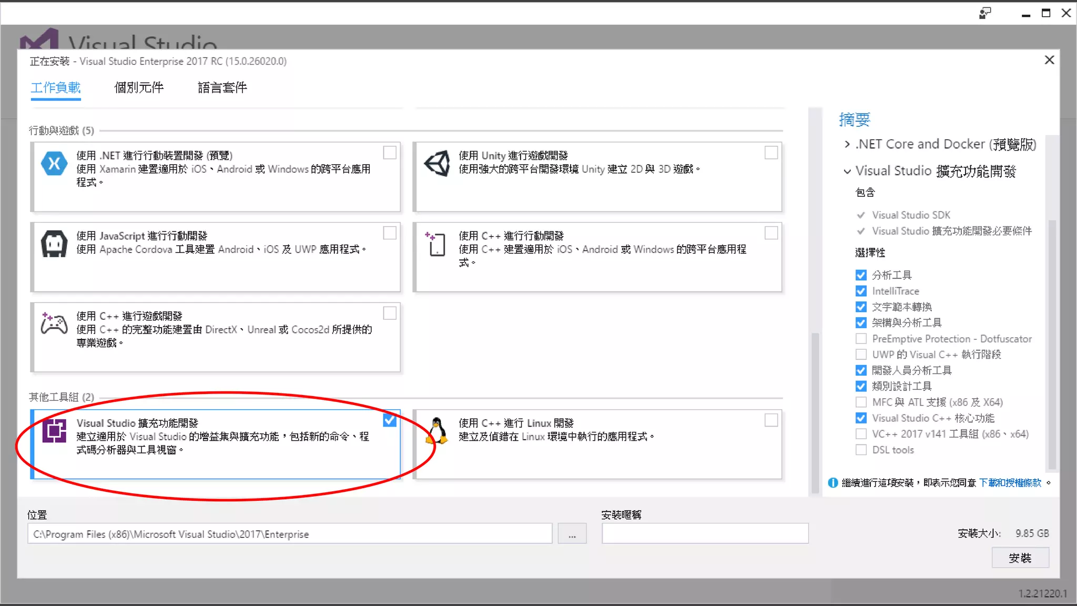
Task: Click the Unity game development icon
Action: [x=437, y=164]
